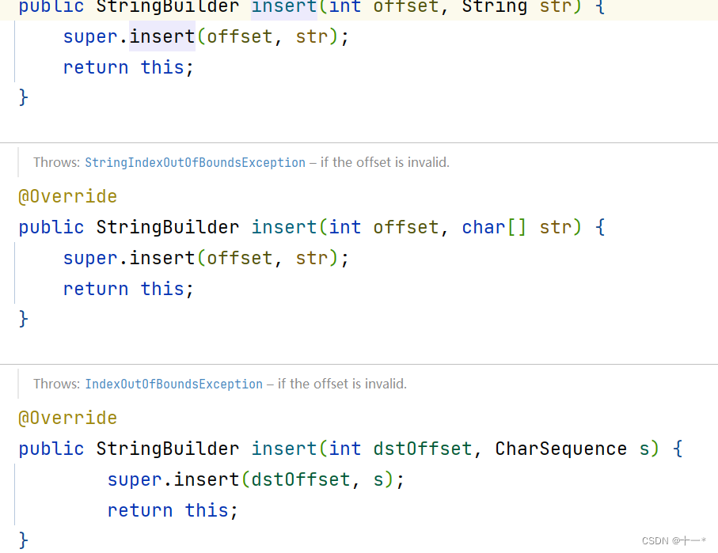Click StringBuilder return type of the CharSequence insert method

tap(168, 449)
